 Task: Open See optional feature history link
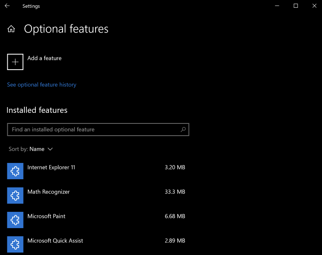[x=42, y=85]
